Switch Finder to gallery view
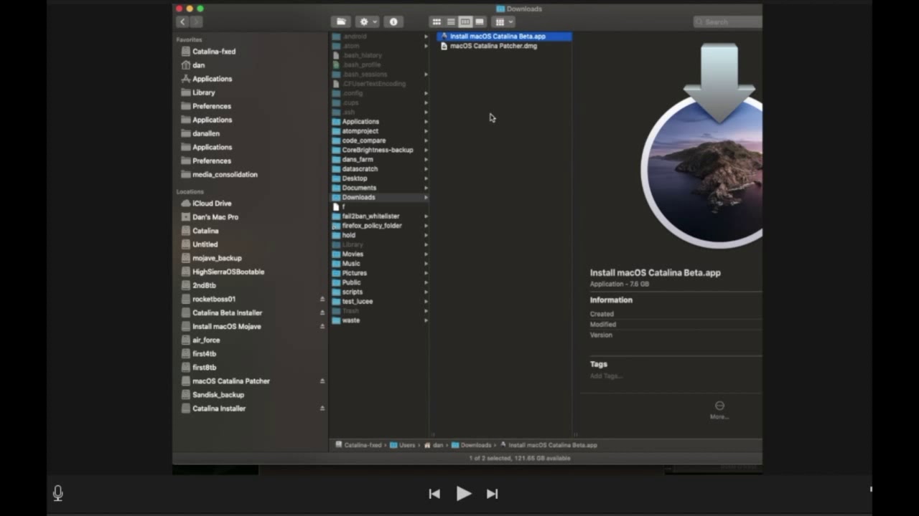 point(480,22)
